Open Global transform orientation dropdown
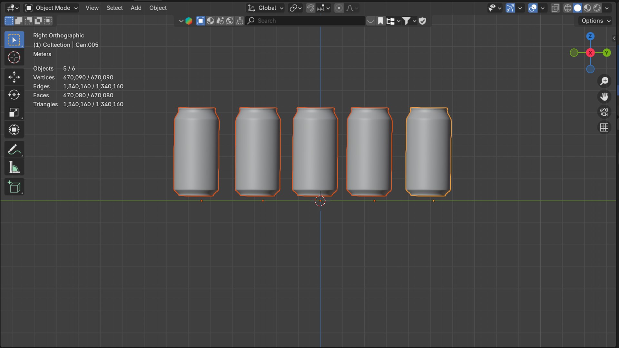 click(265, 8)
